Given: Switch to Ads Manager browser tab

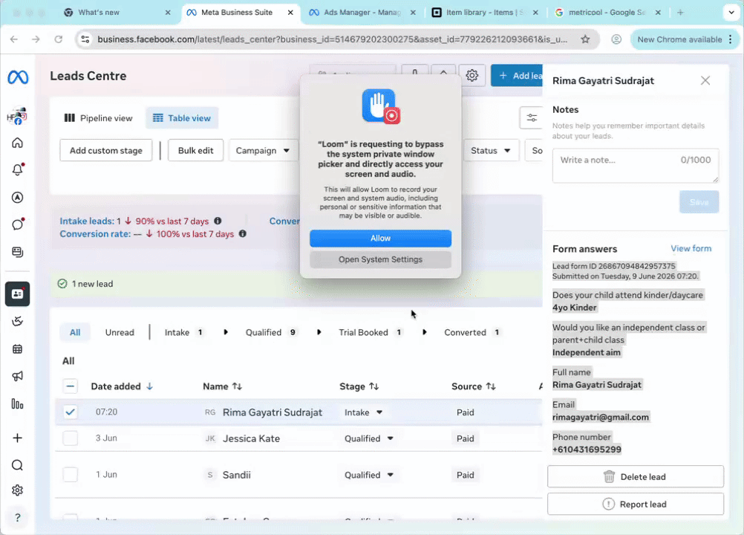Looking at the screenshot, I should (362, 13).
